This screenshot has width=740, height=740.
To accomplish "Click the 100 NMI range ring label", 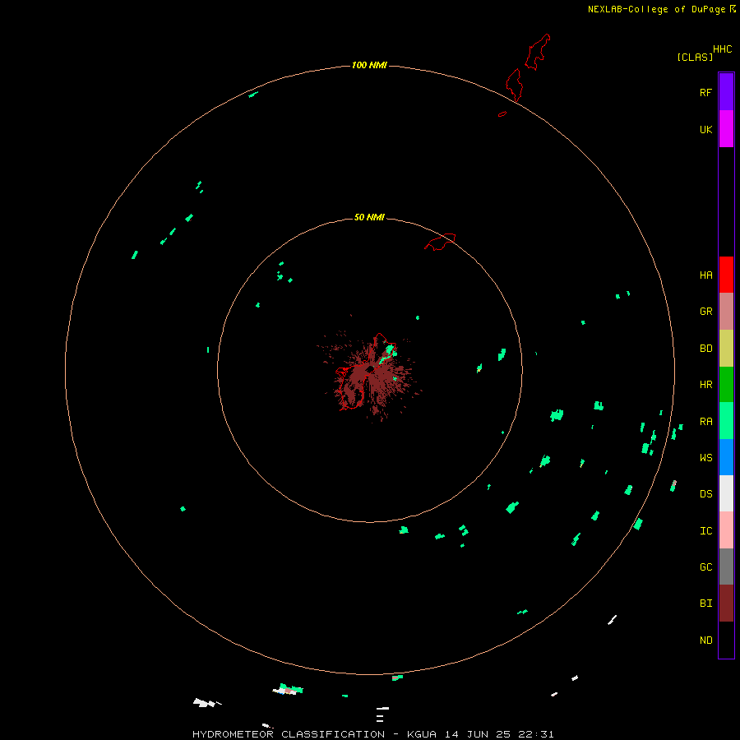I will 369,65.
